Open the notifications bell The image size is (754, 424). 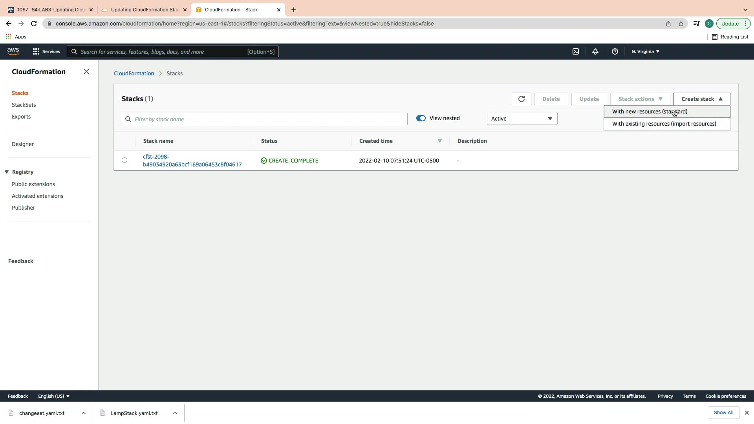595,51
